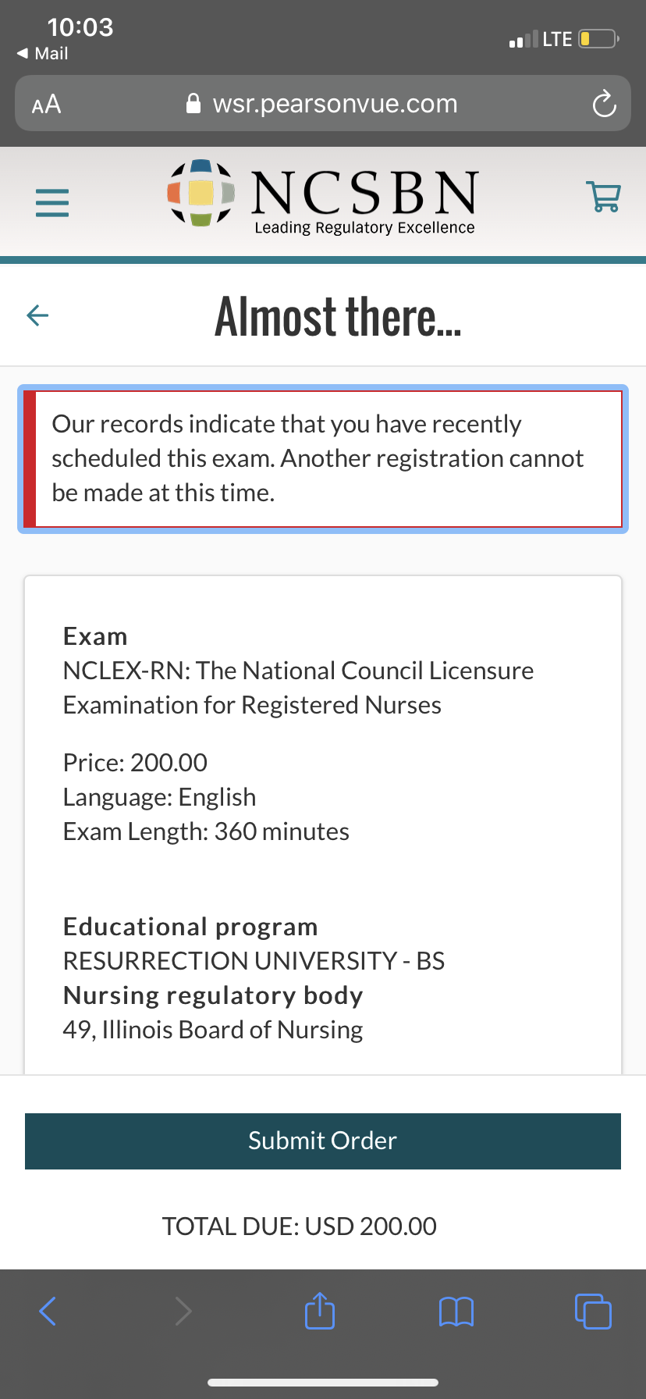Open the shopping cart
This screenshot has width=646, height=1399.
pos(603,197)
